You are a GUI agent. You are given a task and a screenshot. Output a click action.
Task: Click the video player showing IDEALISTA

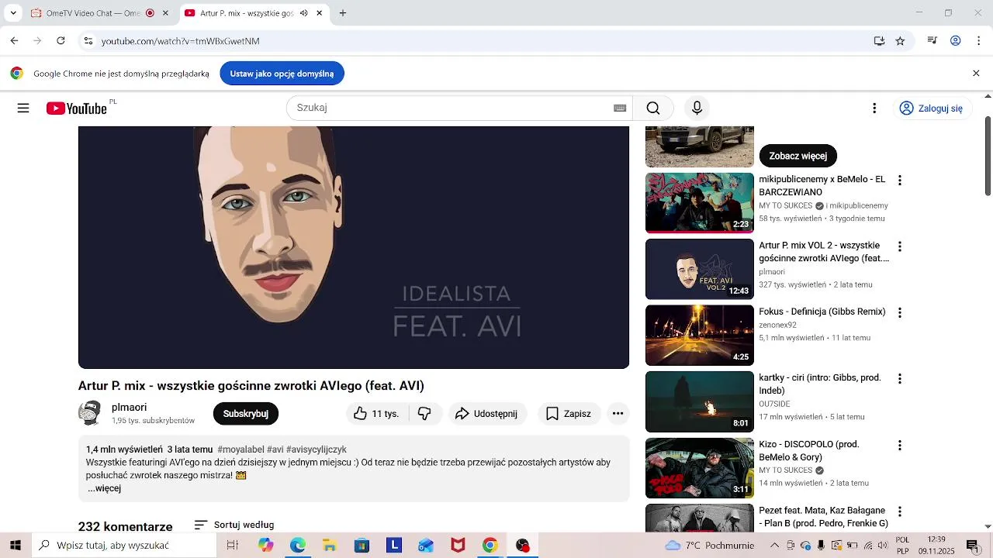coord(354,247)
